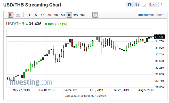The height and width of the screenshot is (103, 169).
Task: Select the 5 minute interval
Action: point(36,15)
